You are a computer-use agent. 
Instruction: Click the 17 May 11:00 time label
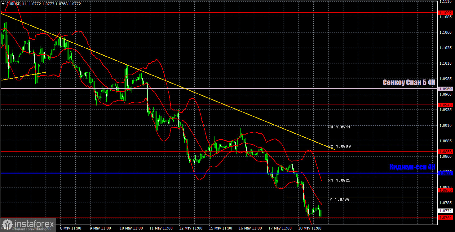(281, 228)
